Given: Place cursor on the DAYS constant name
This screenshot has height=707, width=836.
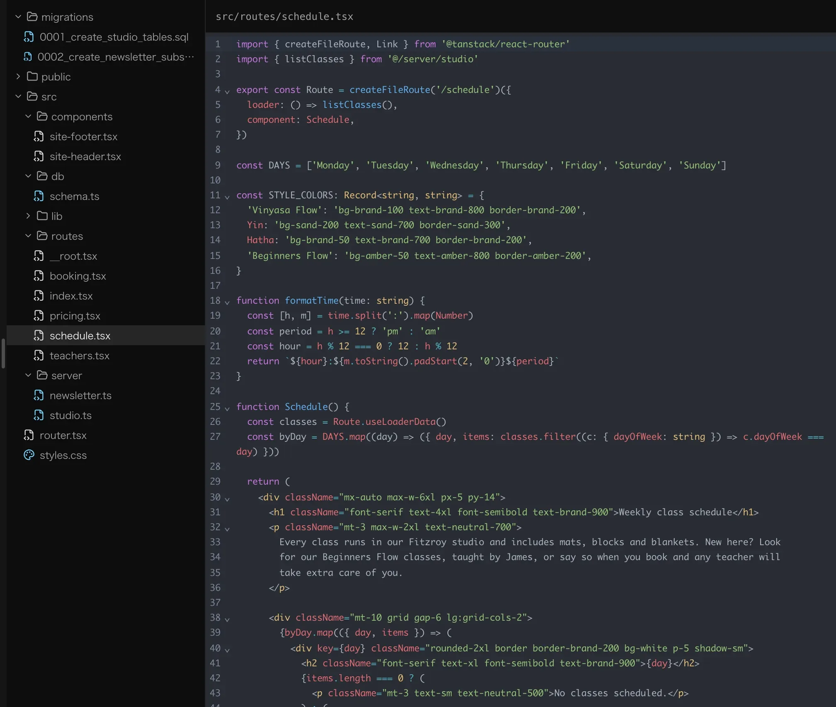Looking at the screenshot, I should coord(279,165).
